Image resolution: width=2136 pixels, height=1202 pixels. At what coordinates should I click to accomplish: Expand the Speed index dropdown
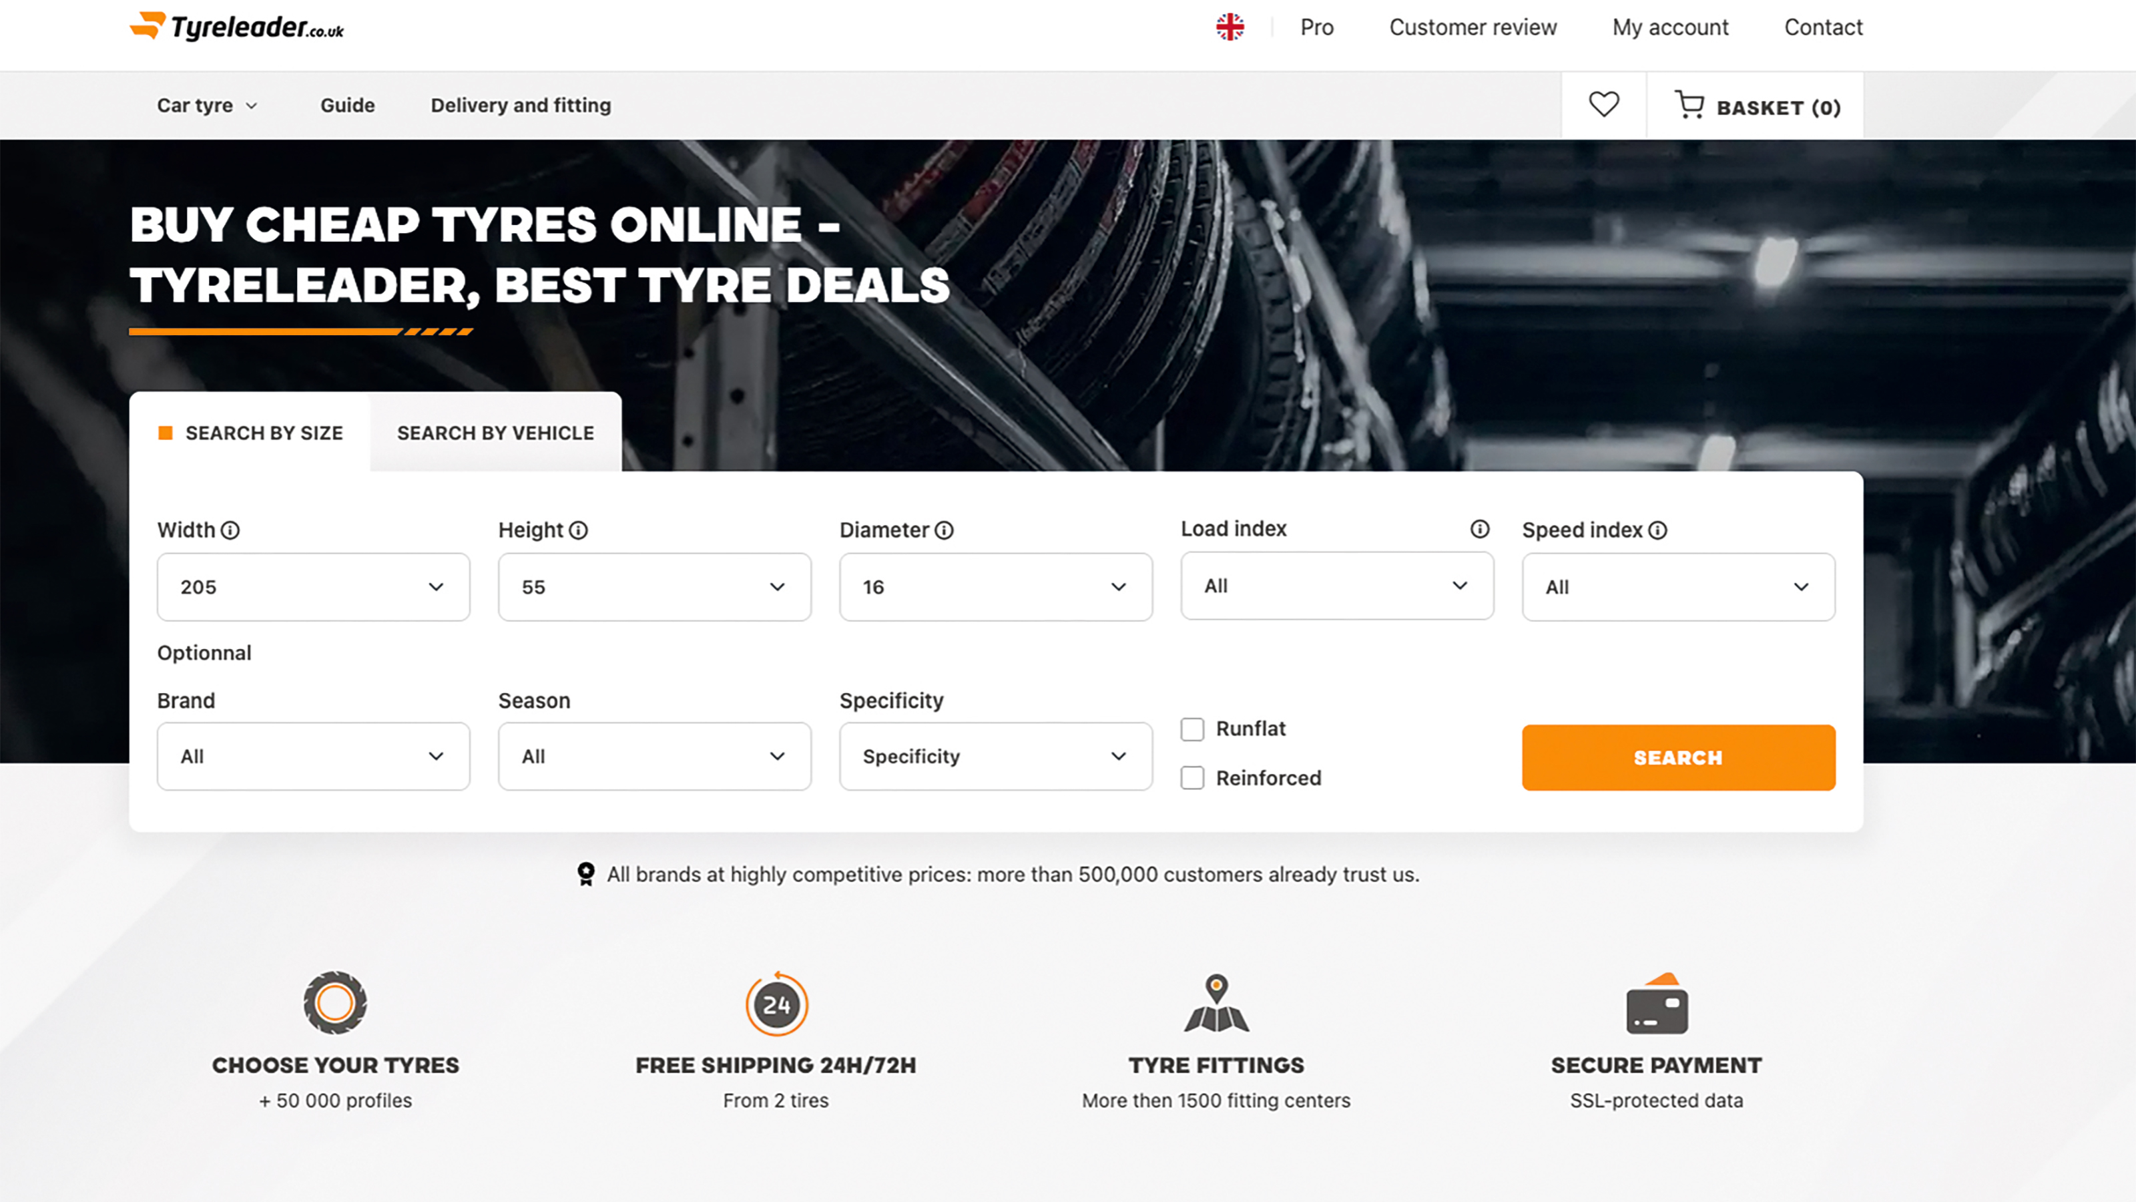click(1678, 588)
